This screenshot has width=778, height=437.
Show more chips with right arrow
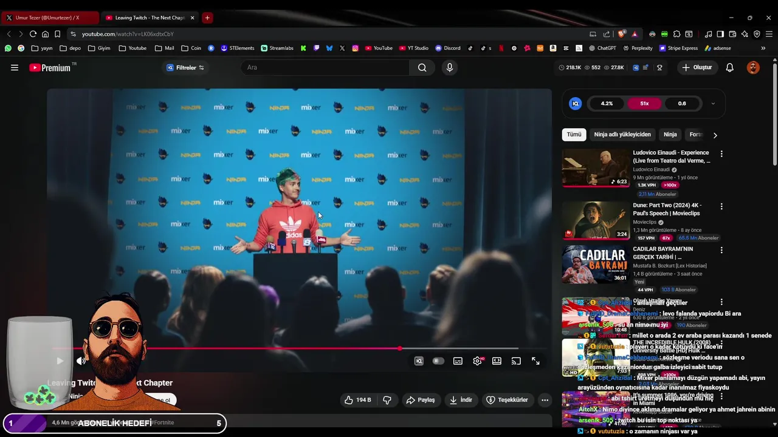click(x=715, y=135)
